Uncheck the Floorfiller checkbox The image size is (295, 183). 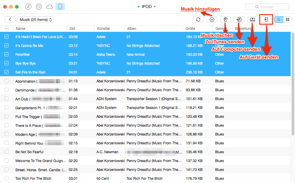[x=6, y=54]
